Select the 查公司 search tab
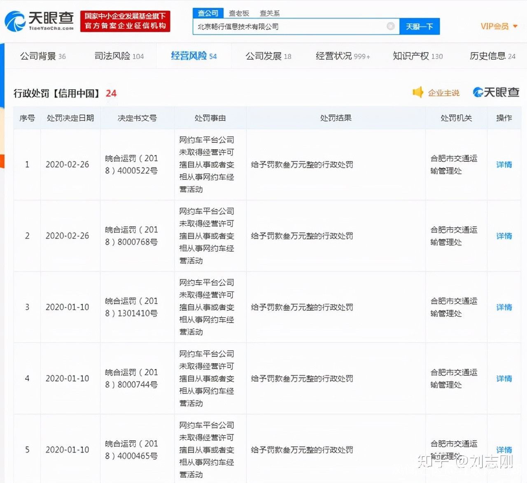 pos(208,13)
